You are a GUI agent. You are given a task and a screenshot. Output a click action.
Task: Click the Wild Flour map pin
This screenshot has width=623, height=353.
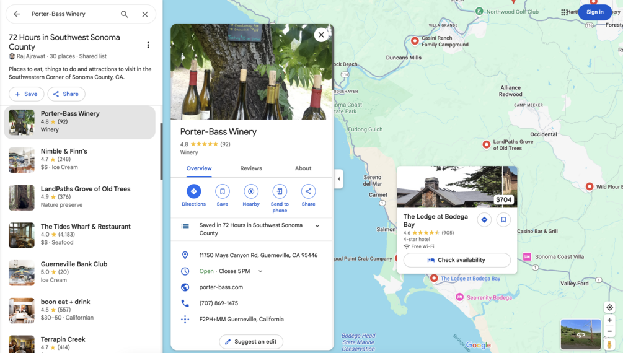[590, 186]
